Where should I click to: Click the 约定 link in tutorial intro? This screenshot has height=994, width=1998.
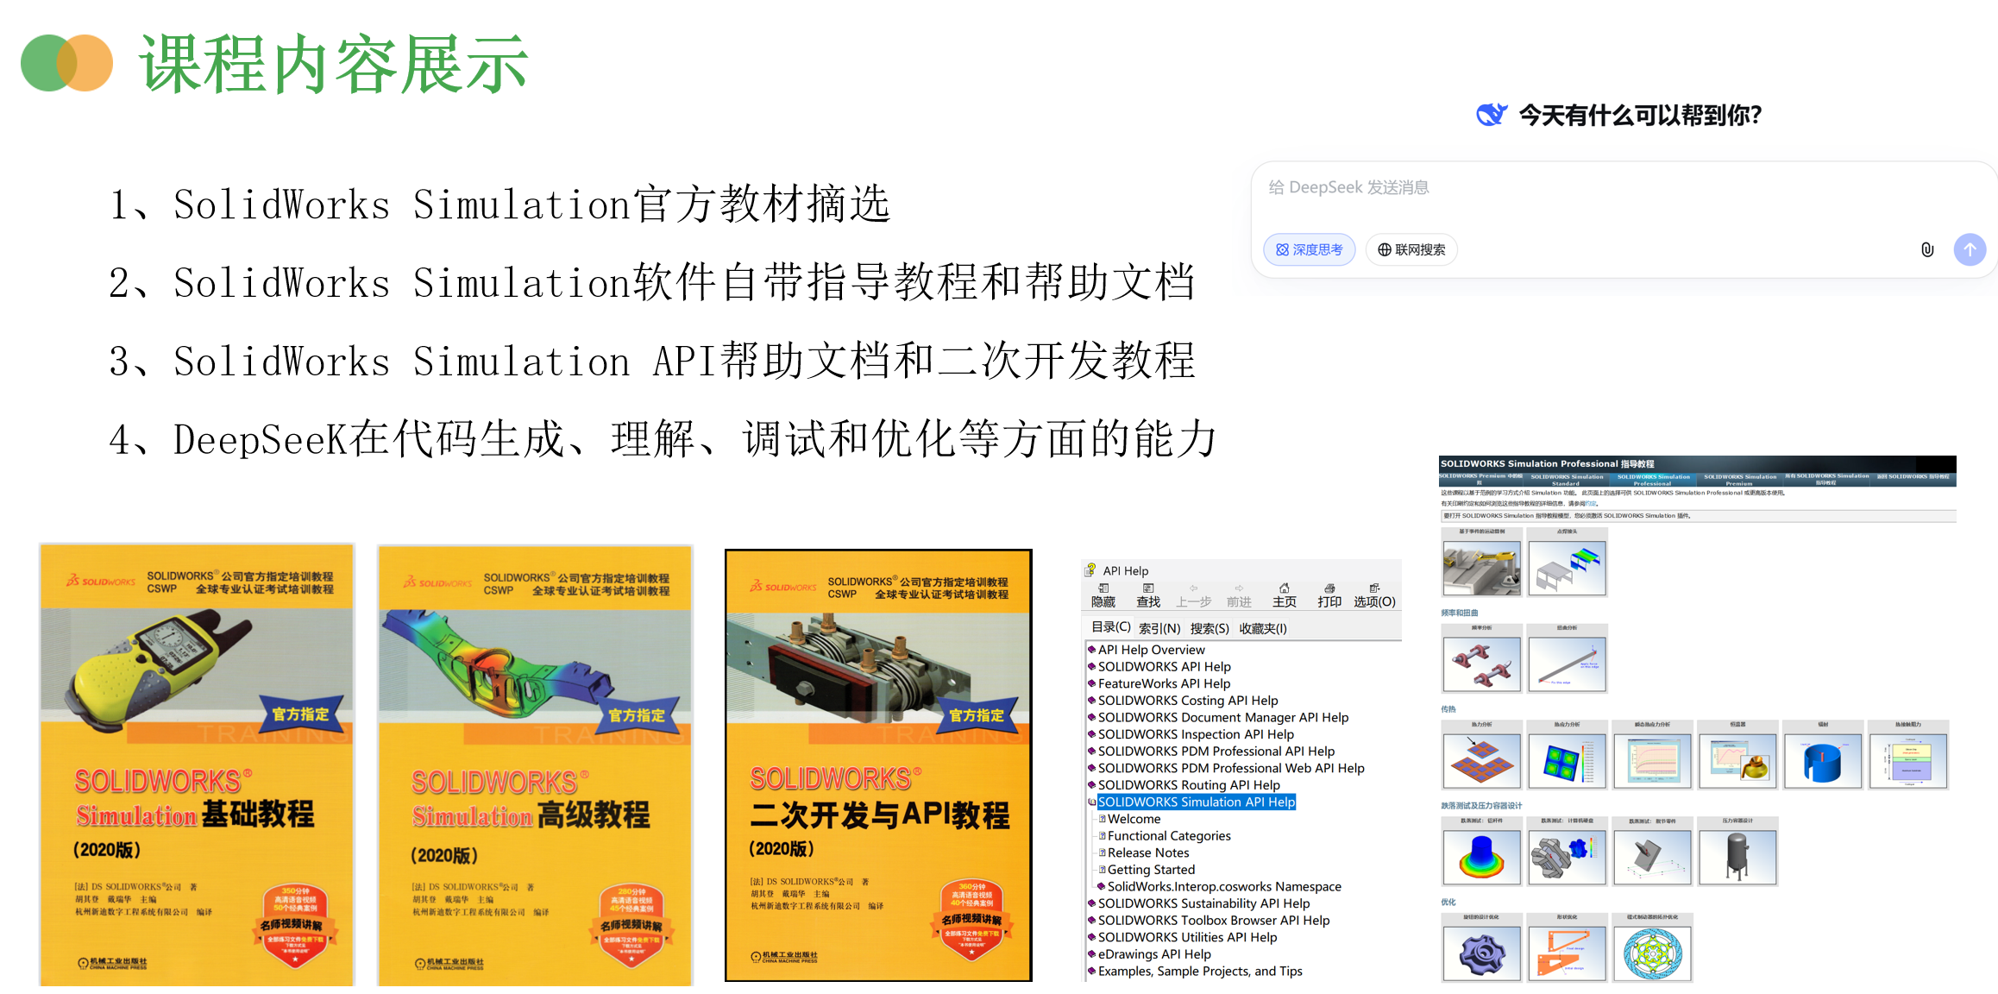(x=1591, y=503)
